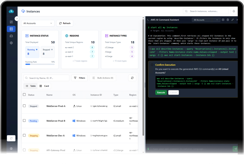Open the notifications bell icon
Viewport: 244px width, 168px height.
point(234,11)
